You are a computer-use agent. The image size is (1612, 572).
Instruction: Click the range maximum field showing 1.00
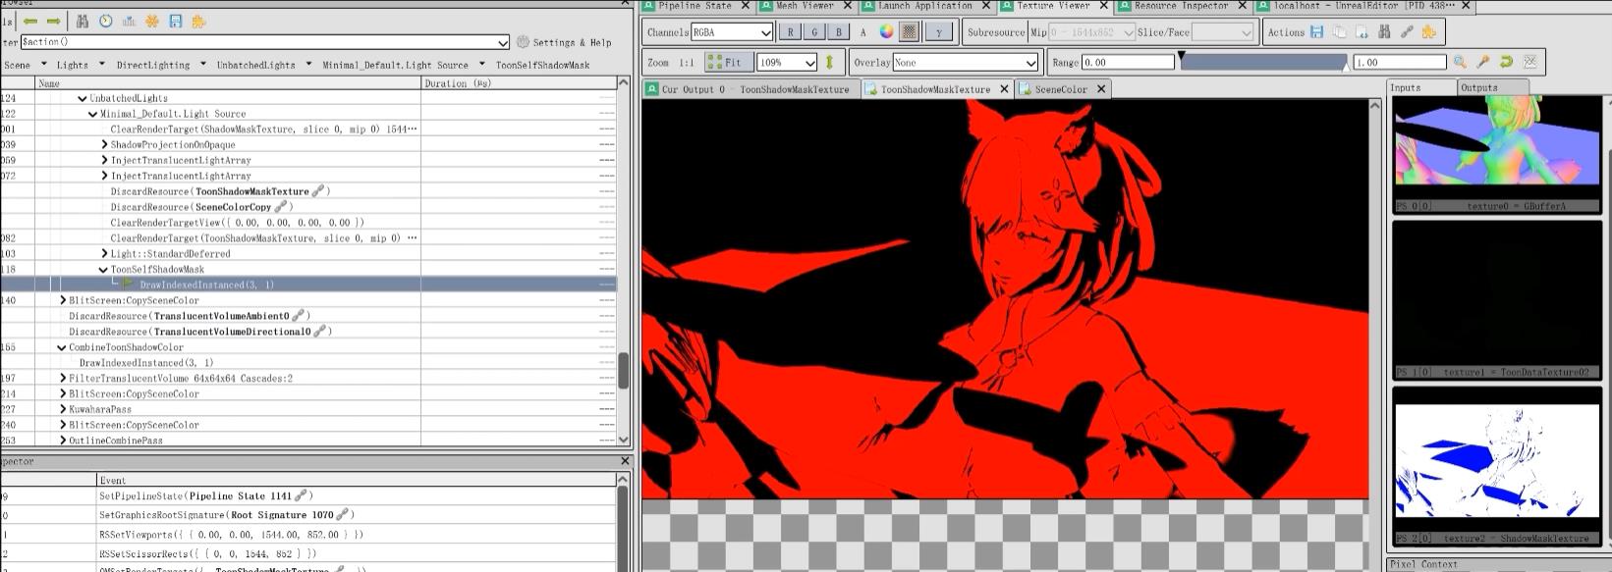(1400, 62)
